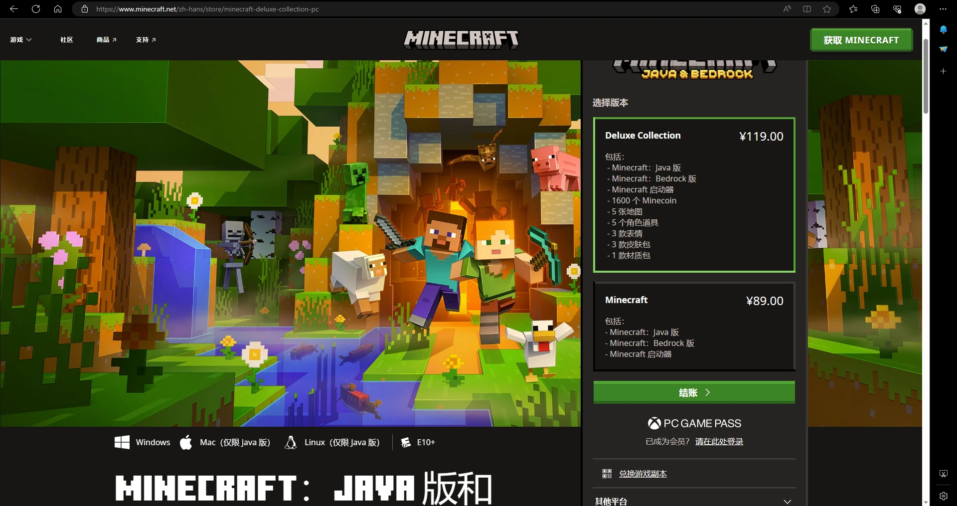The width and height of the screenshot is (957, 506).
Task: Click the green 结账 checkout button
Action: (694, 392)
